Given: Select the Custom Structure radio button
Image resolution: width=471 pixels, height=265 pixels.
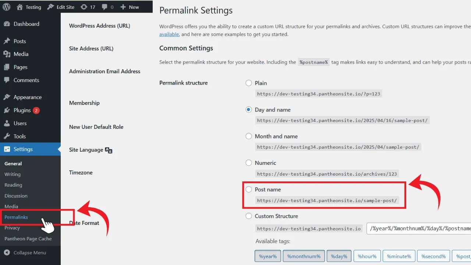Looking at the screenshot, I should click(249, 216).
